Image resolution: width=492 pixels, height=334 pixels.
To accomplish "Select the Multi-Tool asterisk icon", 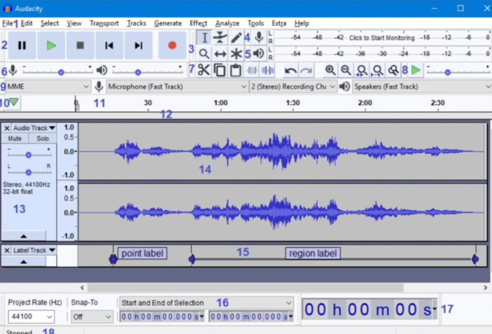I will (236, 54).
